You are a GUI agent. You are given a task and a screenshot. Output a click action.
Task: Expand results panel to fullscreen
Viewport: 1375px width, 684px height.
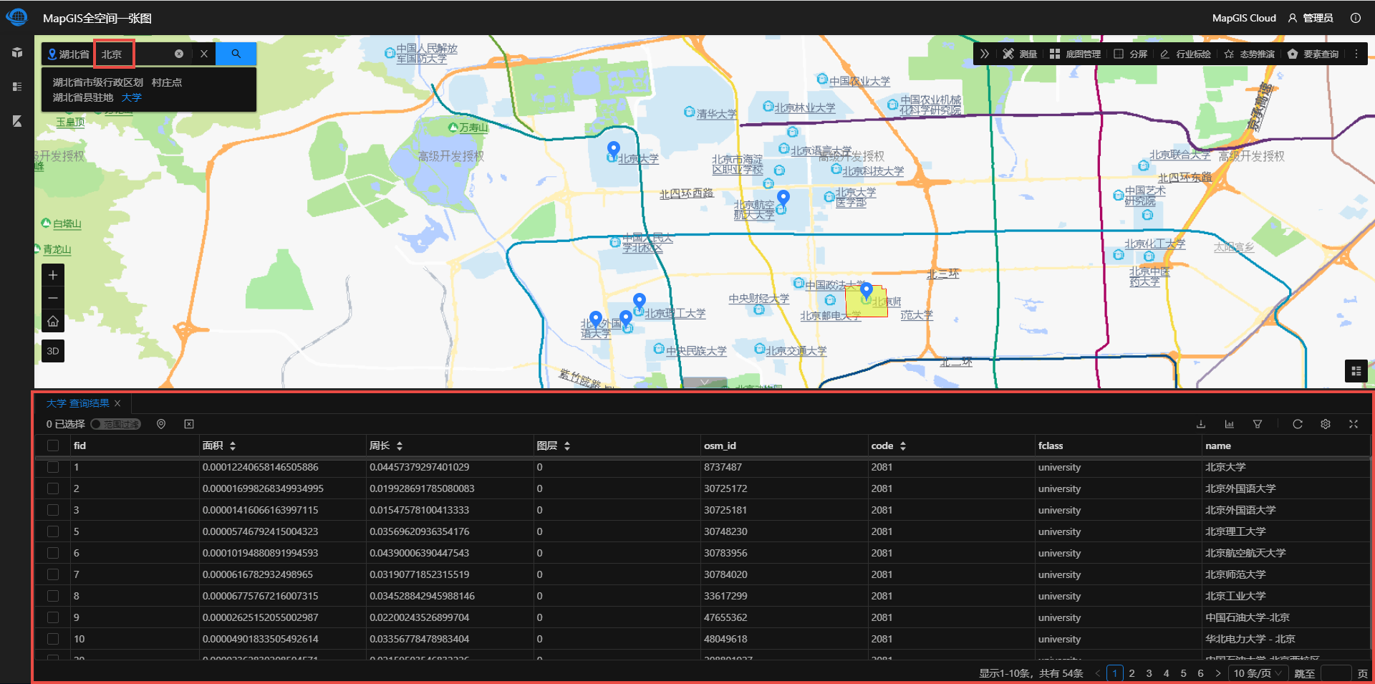click(1354, 424)
